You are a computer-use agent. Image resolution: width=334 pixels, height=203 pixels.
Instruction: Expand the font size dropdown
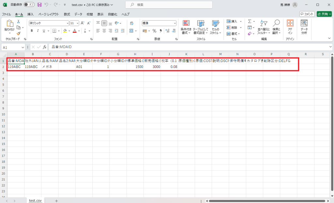(x=77, y=23)
